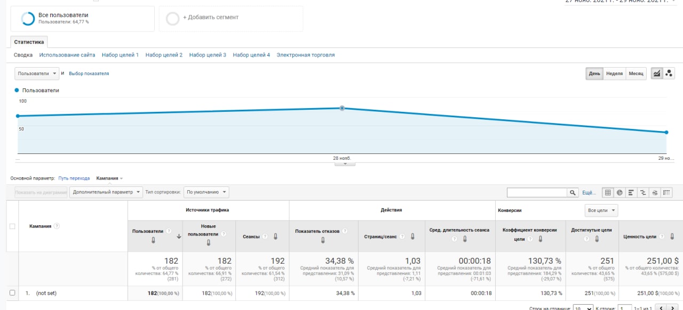The height and width of the screenshot is (310, 683).
Task: Open the Статистика tab
Action: pyautogui.click(x=29, y=42)
